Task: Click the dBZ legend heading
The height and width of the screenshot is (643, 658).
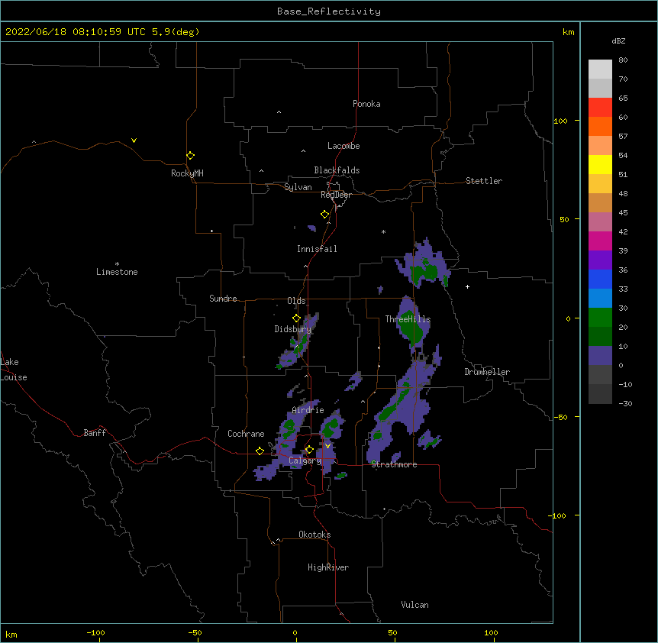Action: coord(618,41)
